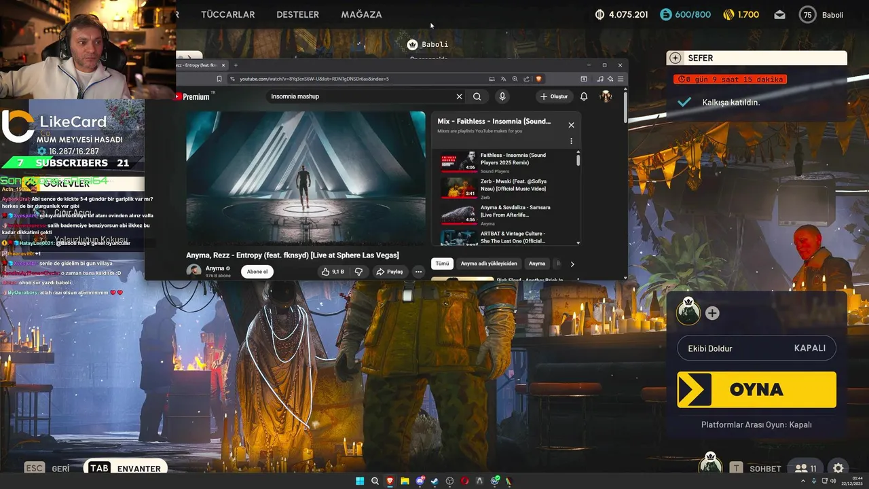Click the Abone ol subscribe button
This screenshot has height=489, width=869.
pyautogui.click(x=257, y=272)
